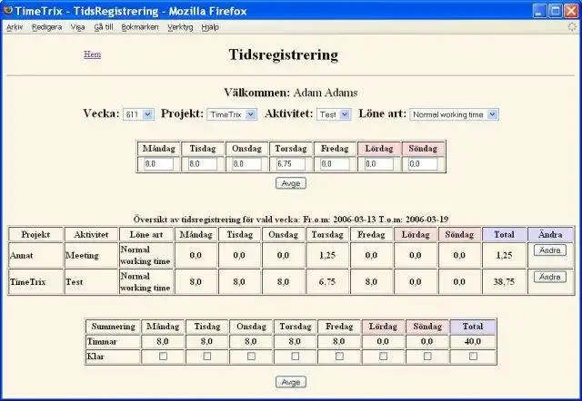
Task: Click the Måndag hours input field
Action: pos(158,163)
